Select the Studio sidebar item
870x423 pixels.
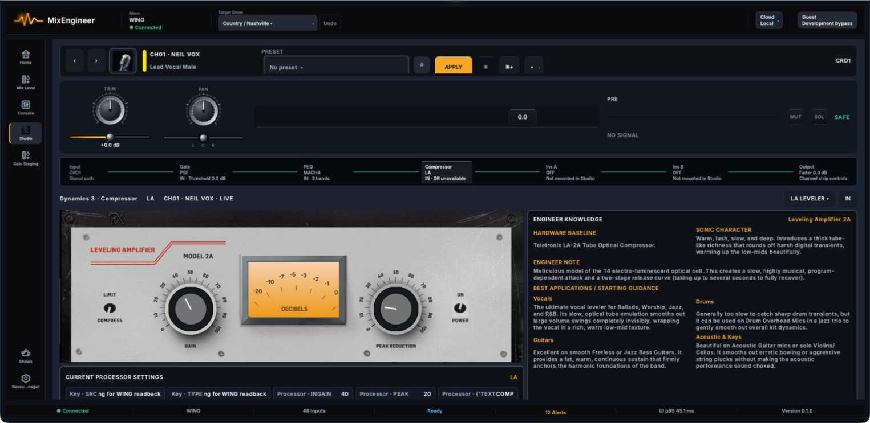click(x=26, y=133)
